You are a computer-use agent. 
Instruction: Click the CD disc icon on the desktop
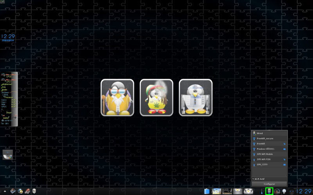pos(8,155)
